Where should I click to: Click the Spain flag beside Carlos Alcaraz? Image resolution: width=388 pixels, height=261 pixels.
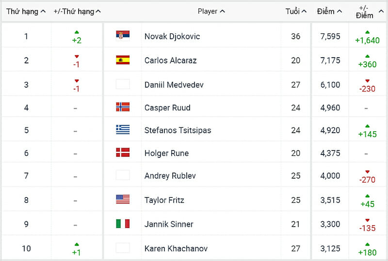[x=123, y=60]
